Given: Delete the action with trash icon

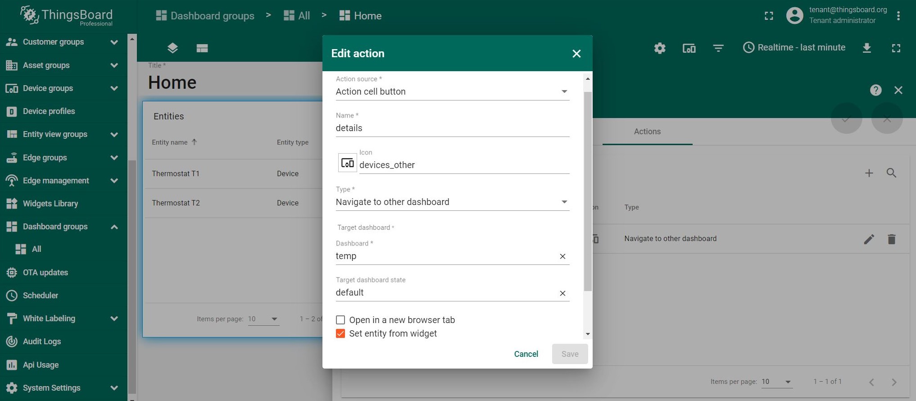Looking at the screenshot, I should (892, 239).
